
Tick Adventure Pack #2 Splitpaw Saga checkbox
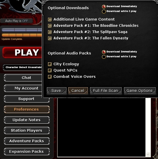50,32
